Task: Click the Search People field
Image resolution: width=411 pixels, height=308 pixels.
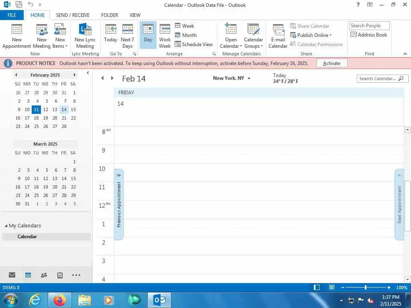Action: [369, 25]
